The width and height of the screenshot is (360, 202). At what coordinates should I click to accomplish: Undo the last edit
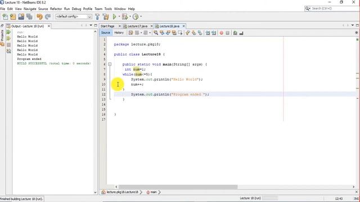click(x=39, y=16)
